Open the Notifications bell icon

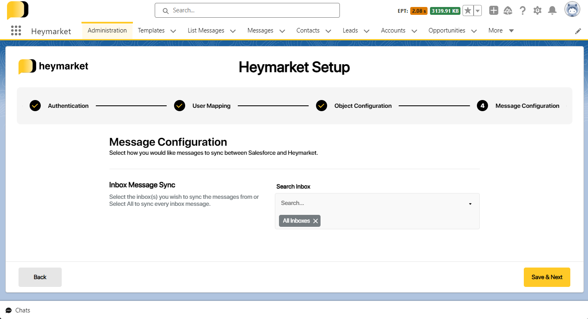pyautogui.click(x=552, y=11)
